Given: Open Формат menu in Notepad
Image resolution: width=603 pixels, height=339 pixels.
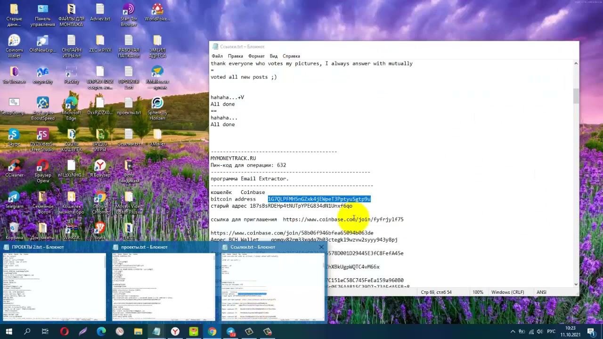Looking at the screenshot, I should (256, 56).
